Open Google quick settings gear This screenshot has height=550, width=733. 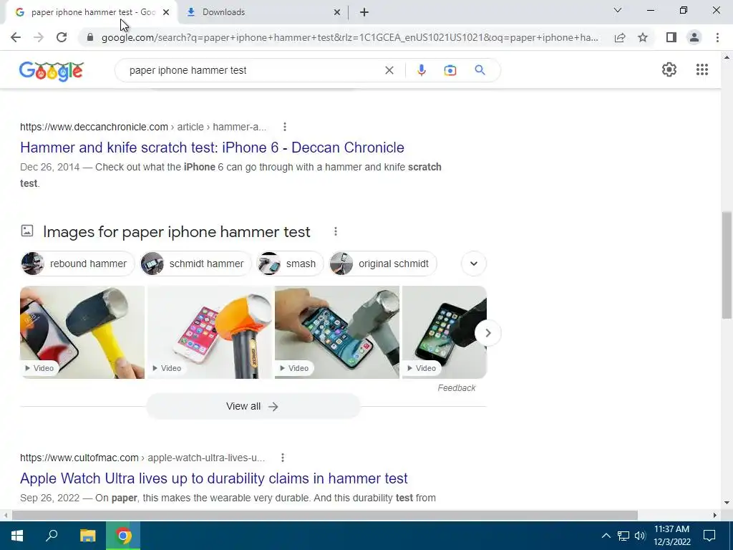(669, 69)
